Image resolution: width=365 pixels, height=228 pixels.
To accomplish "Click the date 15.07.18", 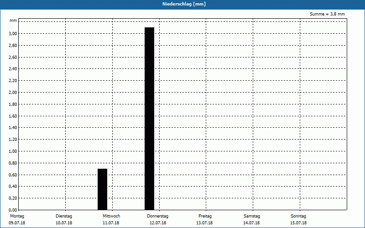I will (x=298, y=223).
